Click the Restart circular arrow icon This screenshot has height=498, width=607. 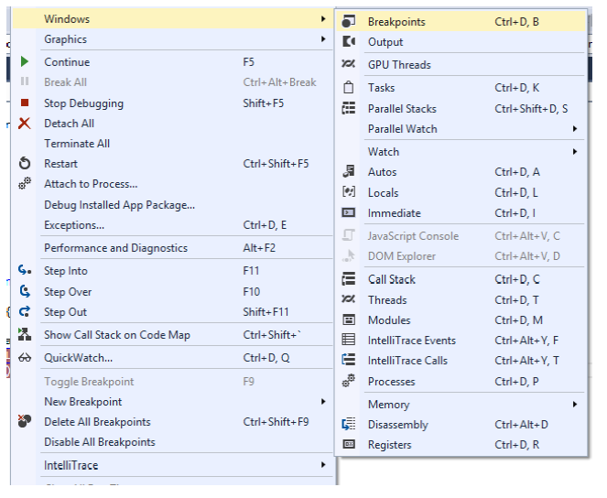point(25,164)
